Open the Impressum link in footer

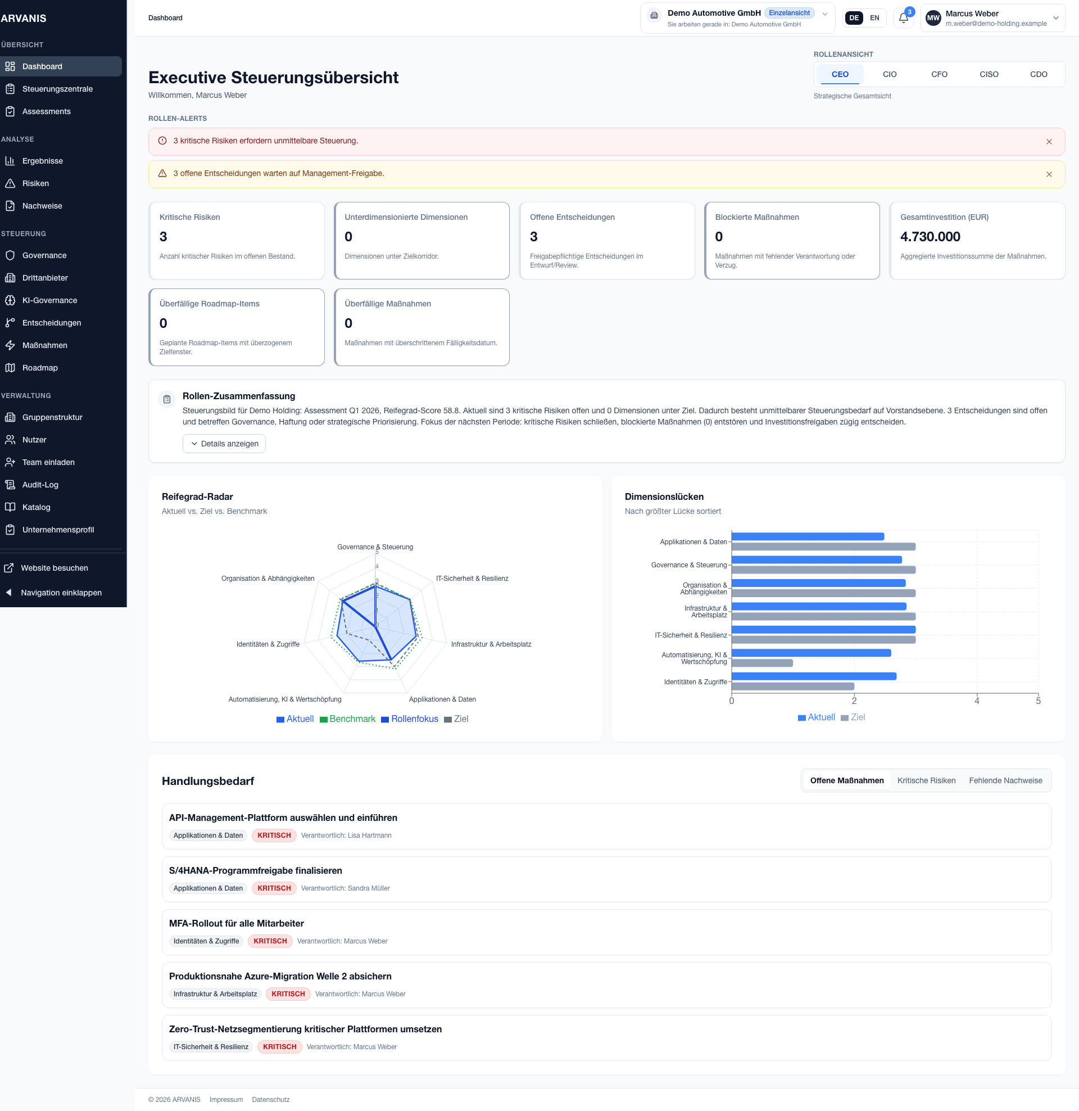point(225,1099)
